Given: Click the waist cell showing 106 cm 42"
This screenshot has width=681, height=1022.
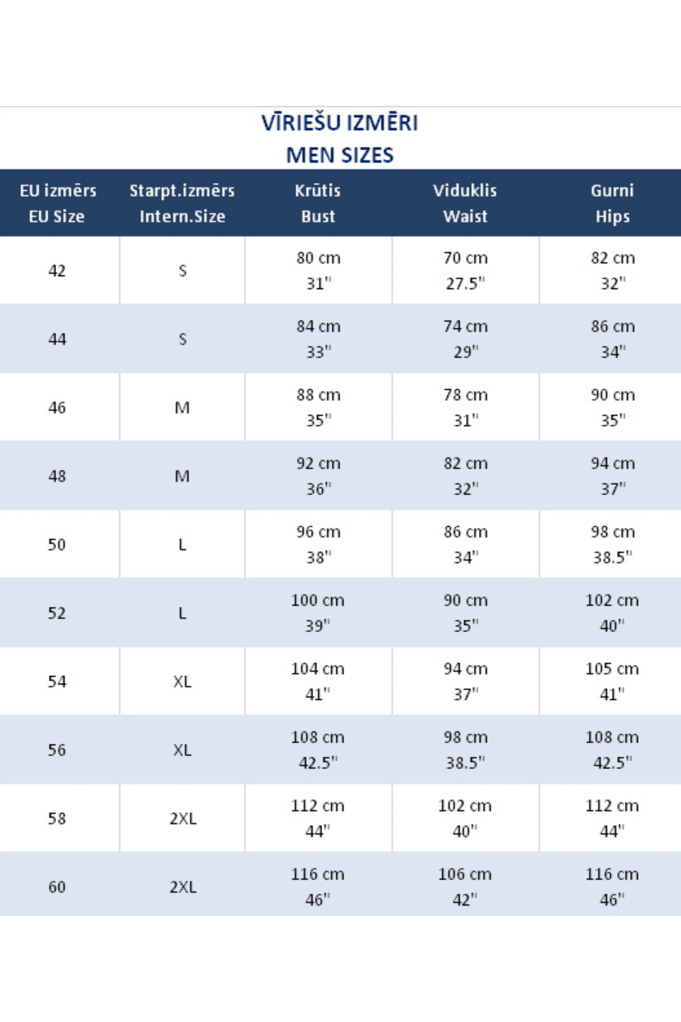Looking at the screenshot, I should [x=465, y=887].
